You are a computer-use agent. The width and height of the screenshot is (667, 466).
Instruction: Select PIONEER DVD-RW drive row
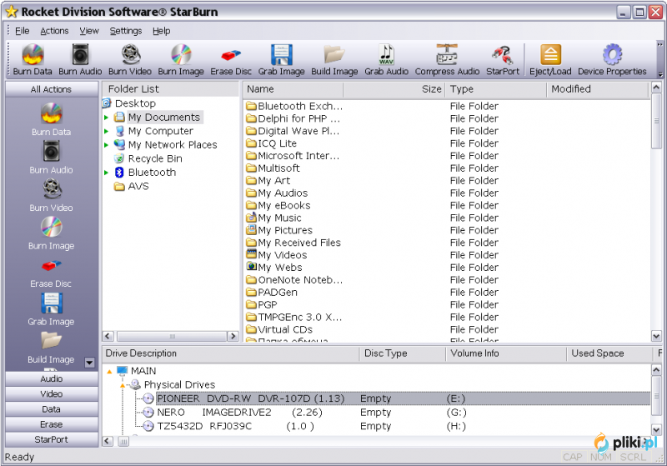click(x=403, y=398)
